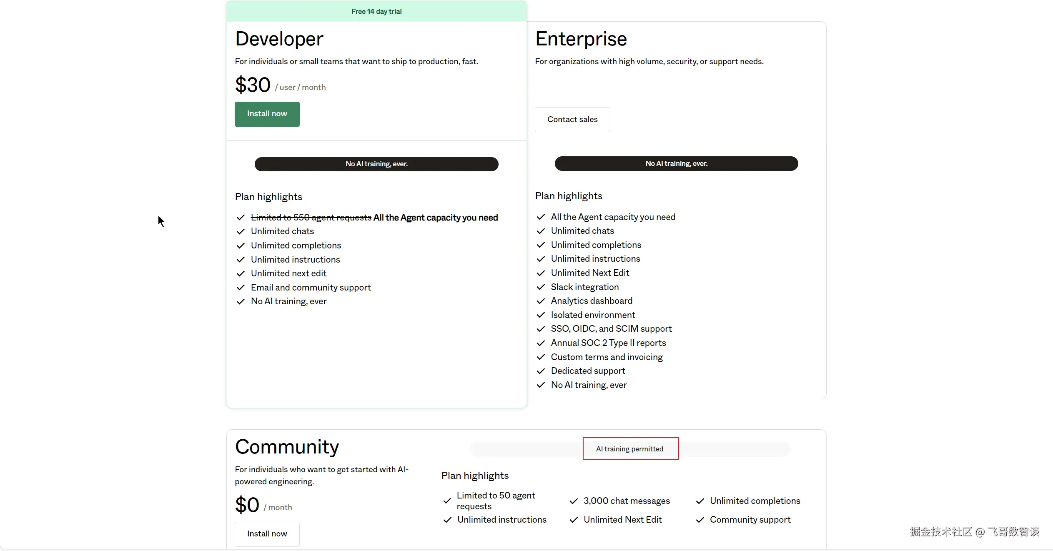Click checkmark beside Email and community support
Viewport: 1053px width, 551px height.
[241, 288]
